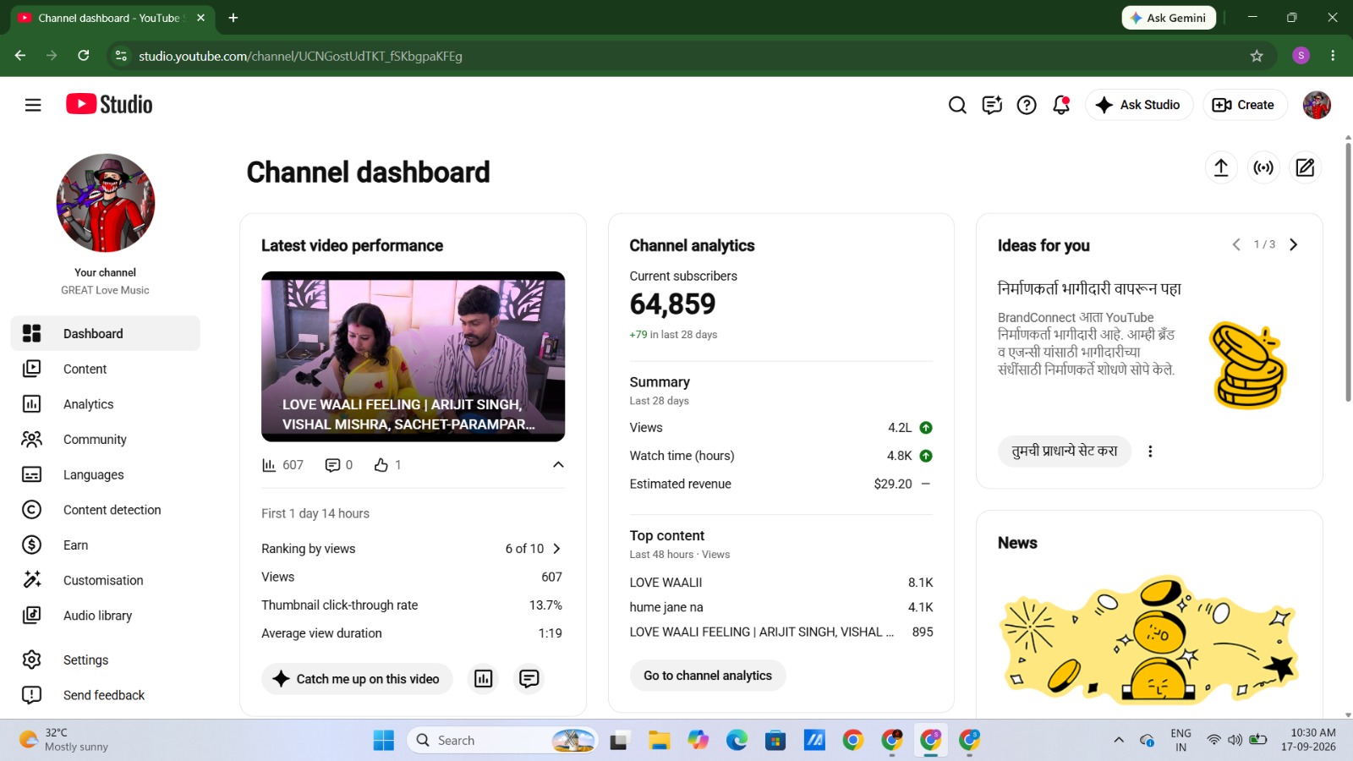Click the Windows taskbar Search box
Viewport: 1353px width, 761px height.
click(x=502, y=741)
